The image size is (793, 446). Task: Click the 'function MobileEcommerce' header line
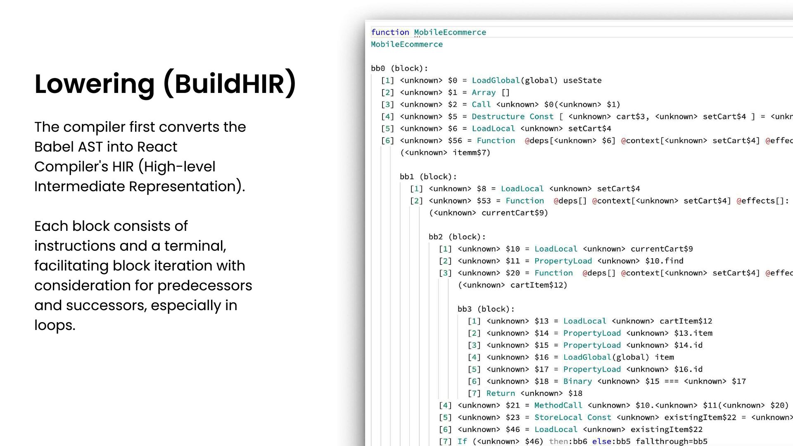(x=428, y=32)
